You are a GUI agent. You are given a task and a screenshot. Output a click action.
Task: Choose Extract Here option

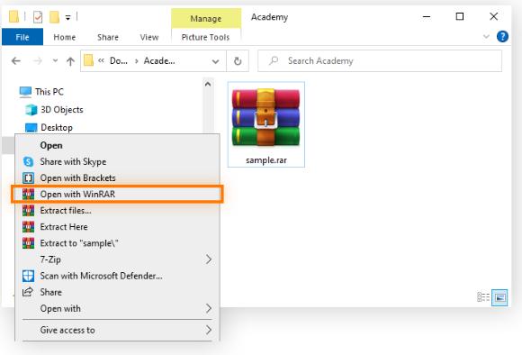(x=117, y=227)
